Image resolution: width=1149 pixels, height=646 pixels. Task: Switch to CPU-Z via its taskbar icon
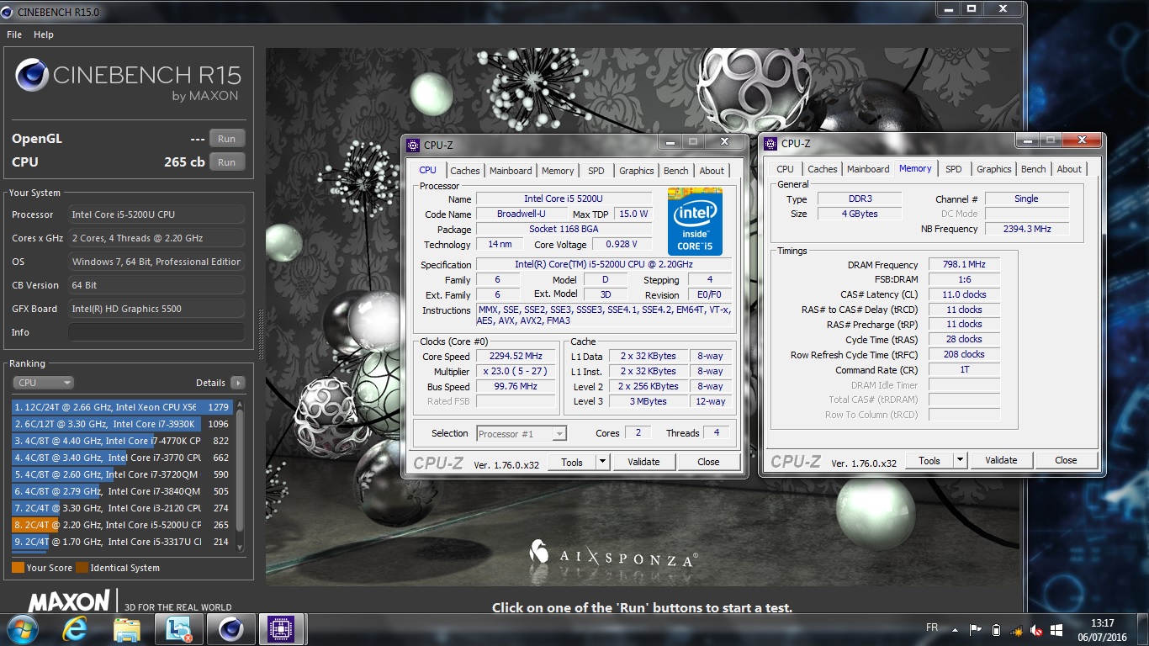coord(281,629)
